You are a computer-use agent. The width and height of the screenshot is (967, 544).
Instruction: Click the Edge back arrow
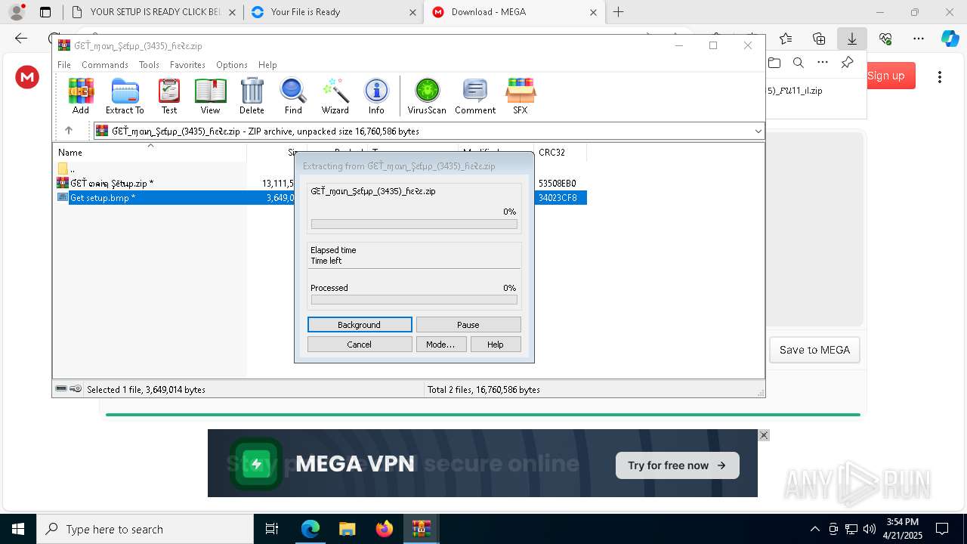tap(21, 39)
